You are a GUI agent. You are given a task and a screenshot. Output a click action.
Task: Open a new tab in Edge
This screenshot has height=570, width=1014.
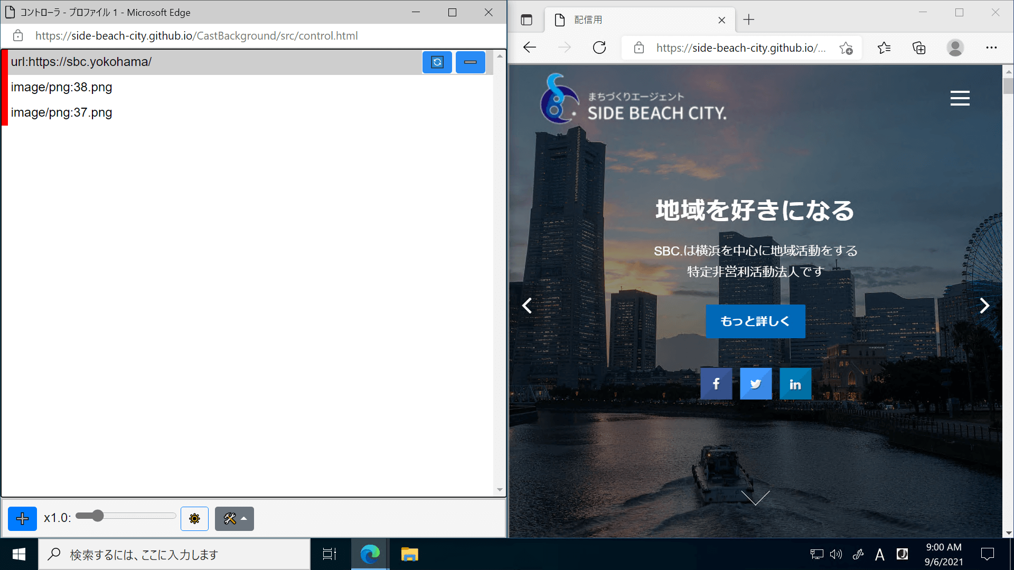click(748, 20)
